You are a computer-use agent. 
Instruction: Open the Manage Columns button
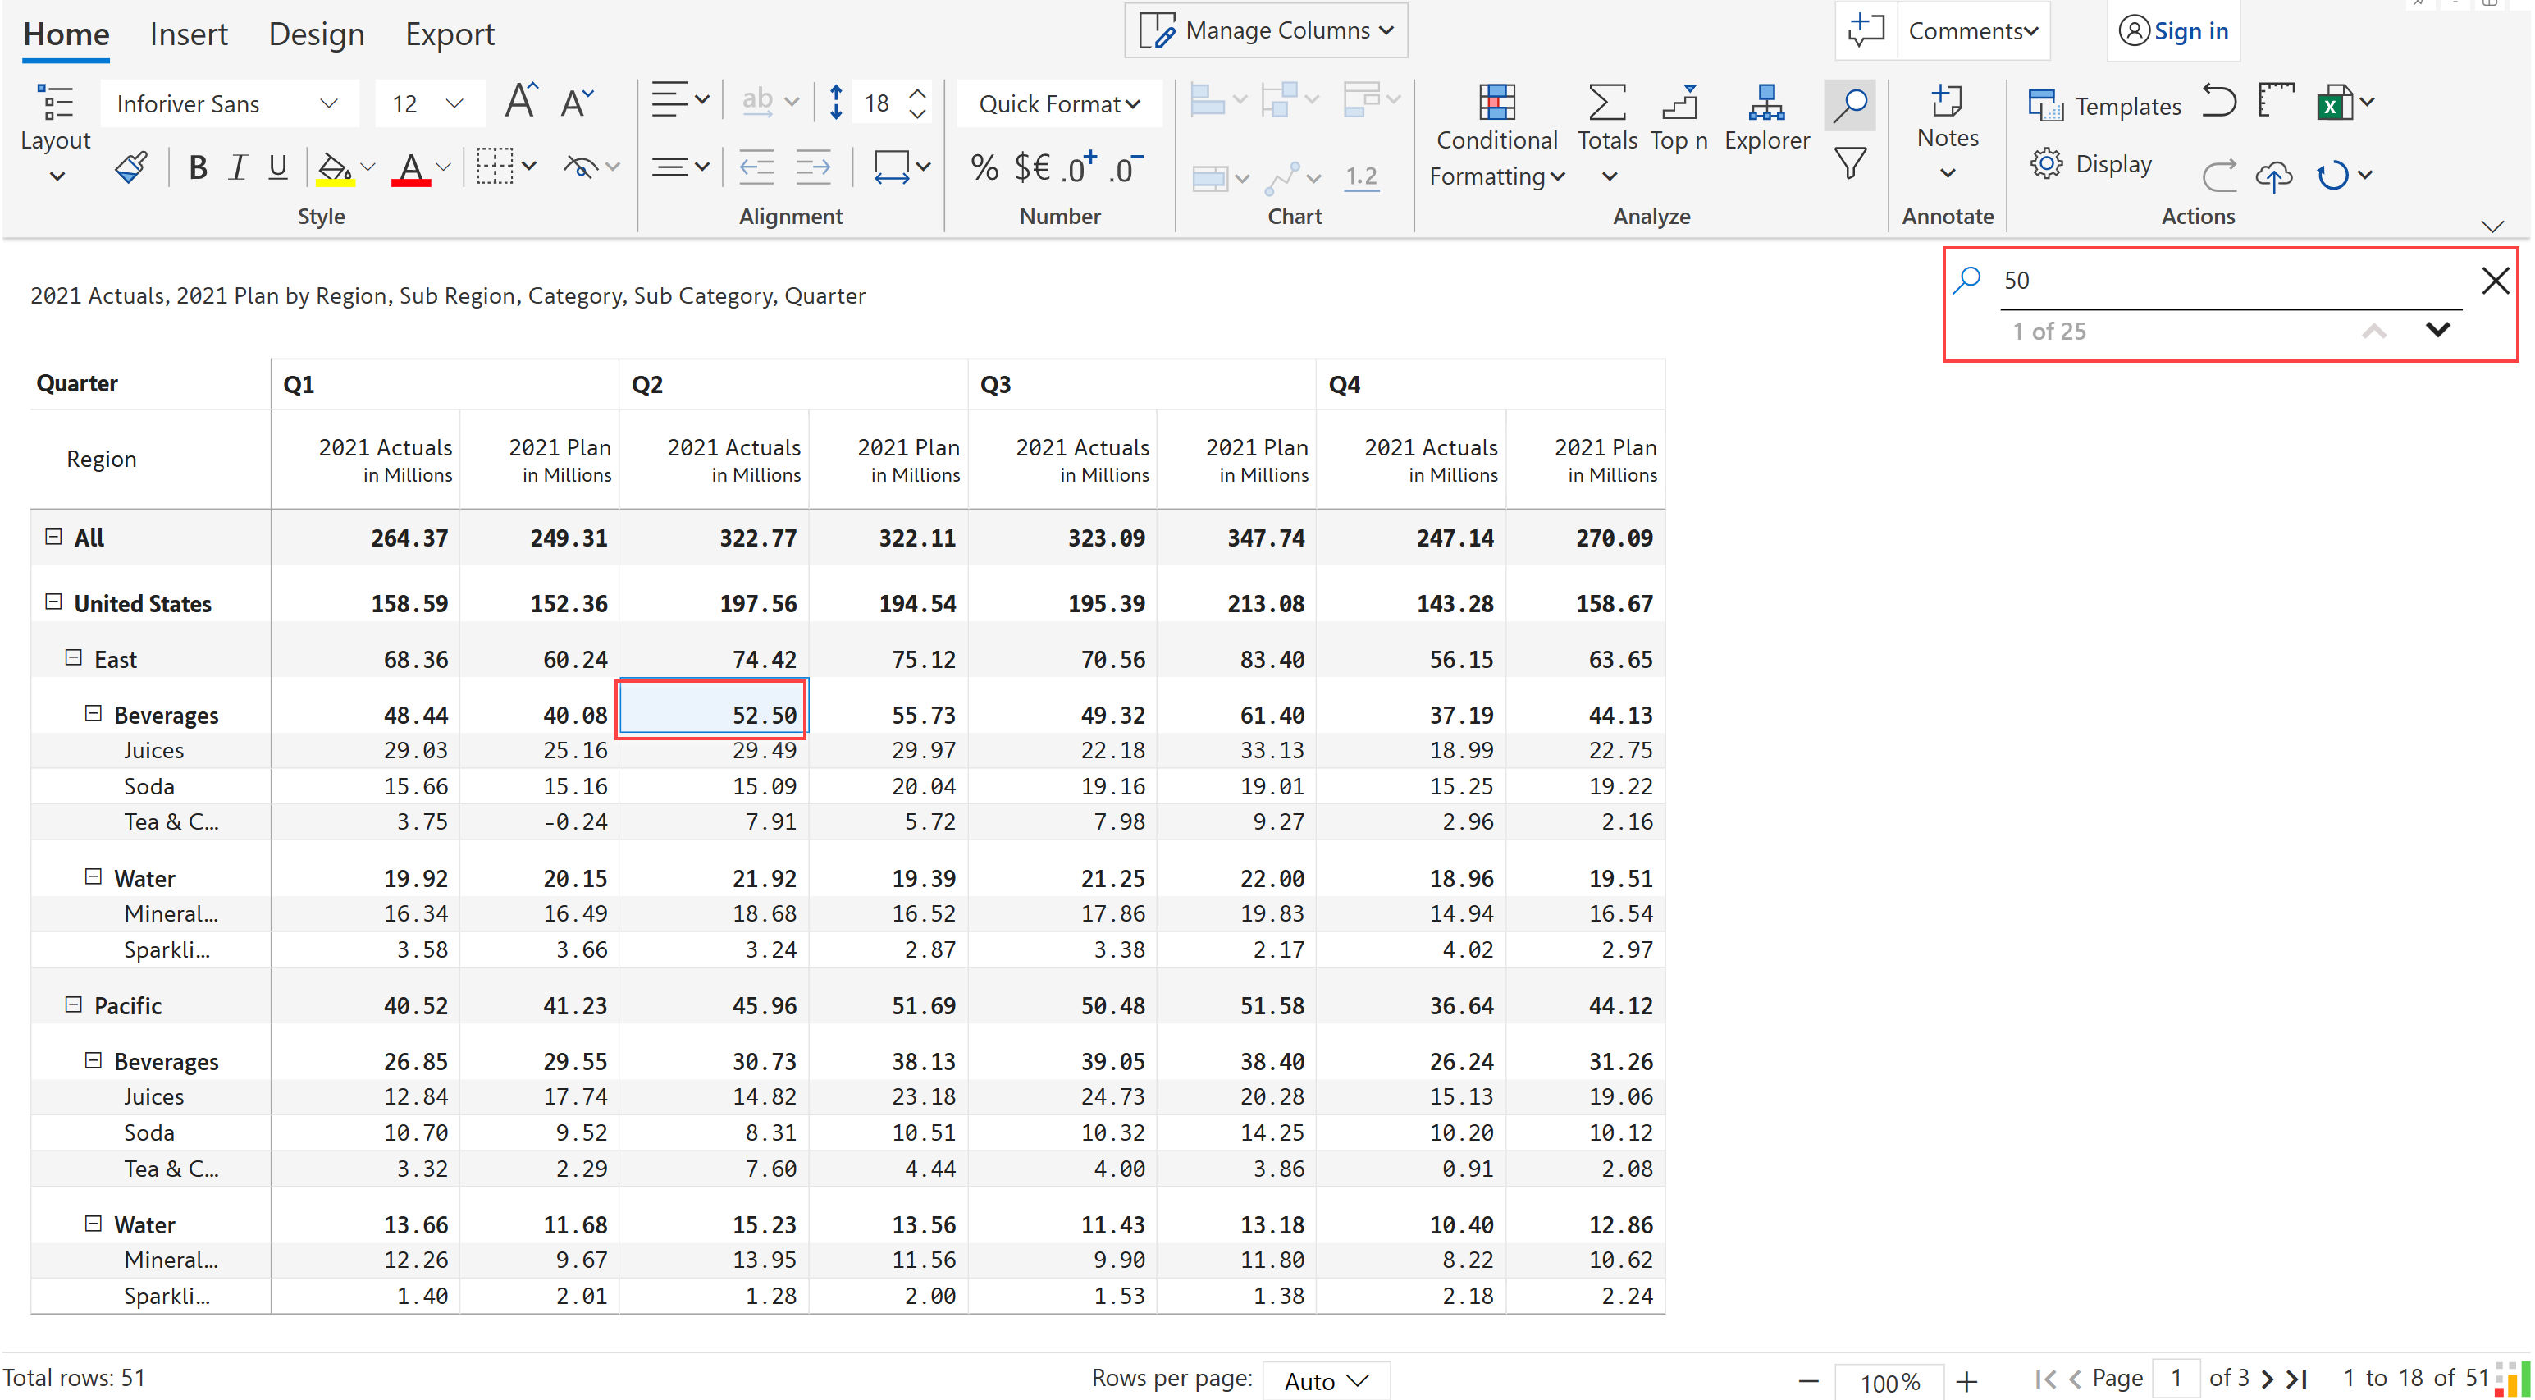(x=1266, y=30)
